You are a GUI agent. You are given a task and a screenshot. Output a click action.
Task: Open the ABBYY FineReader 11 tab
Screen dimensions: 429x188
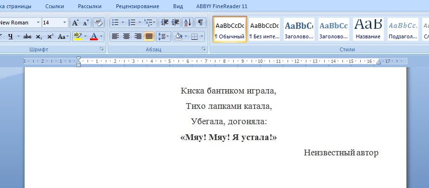(x=222, y=6)
